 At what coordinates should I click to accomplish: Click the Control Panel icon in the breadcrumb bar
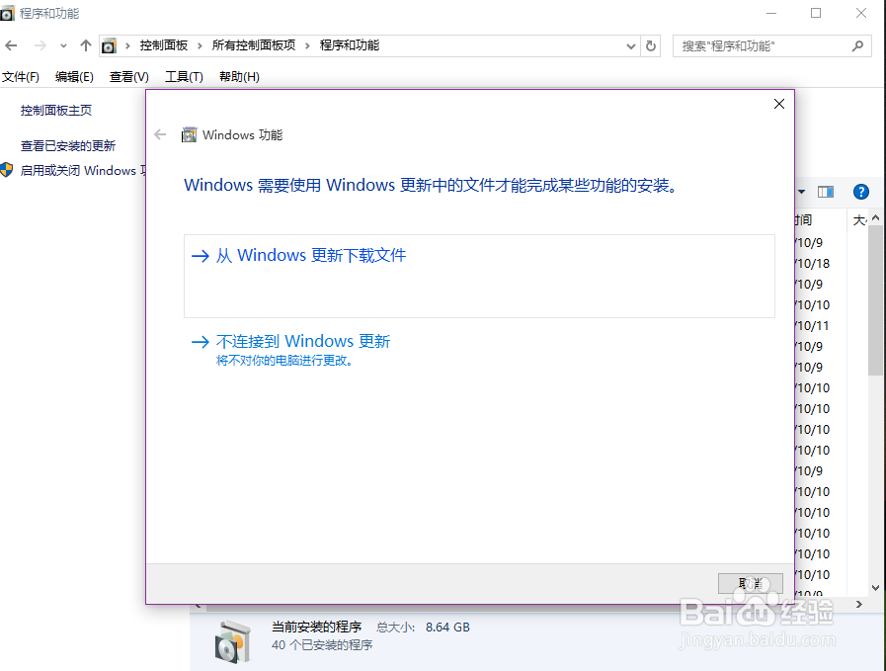point(108,45)
